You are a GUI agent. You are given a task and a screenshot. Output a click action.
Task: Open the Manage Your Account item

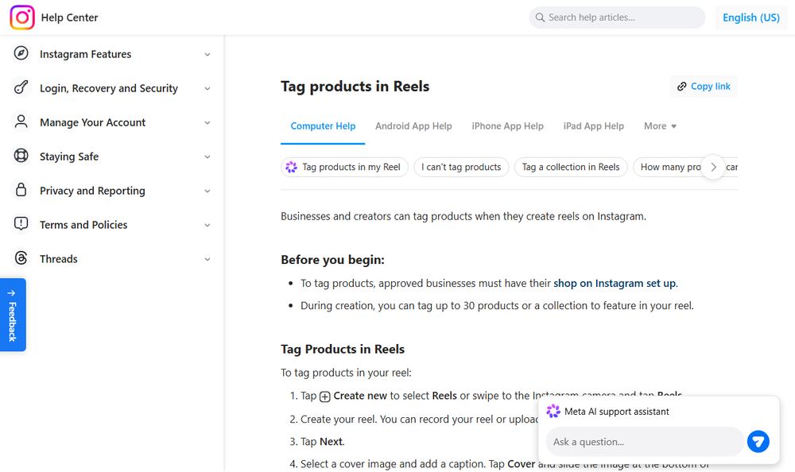pyautogui.click(x=111, y=122)
